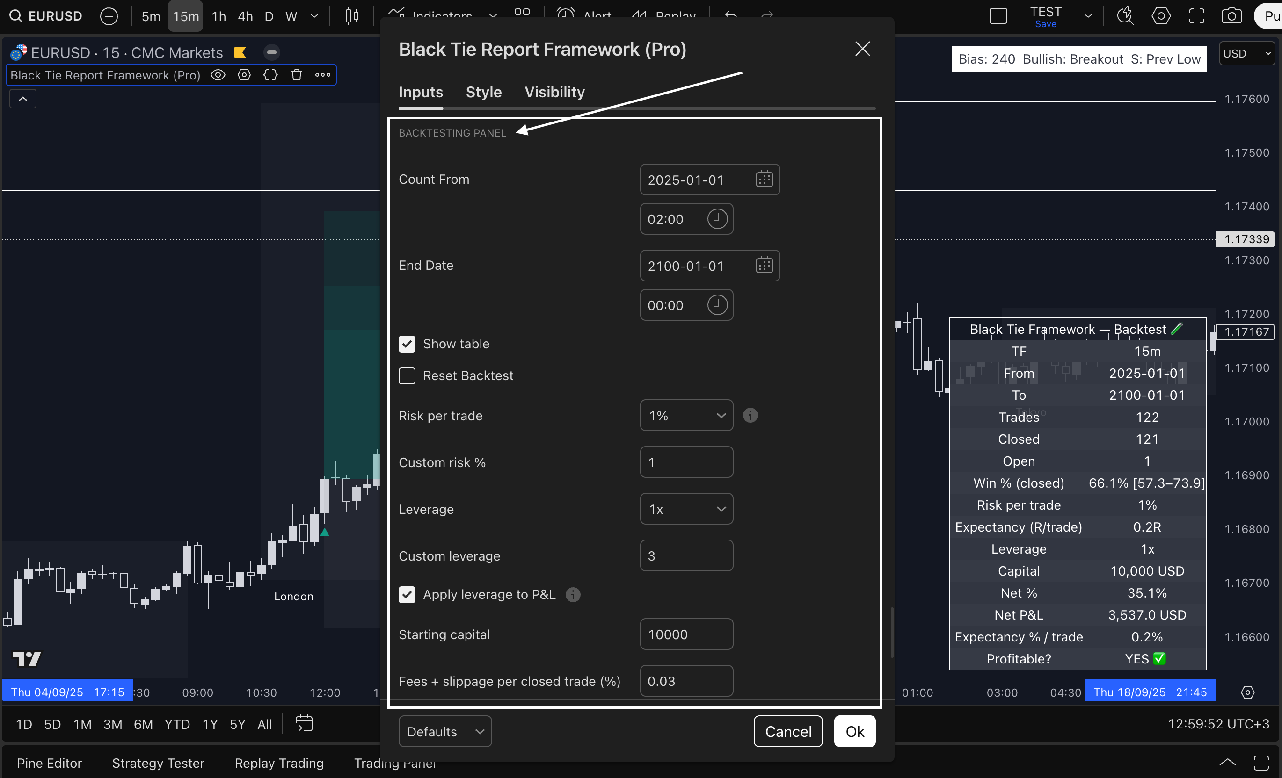Delete Black Tie indicator with trash icon
Screen dimensions: 1282x778
[297, 75]
